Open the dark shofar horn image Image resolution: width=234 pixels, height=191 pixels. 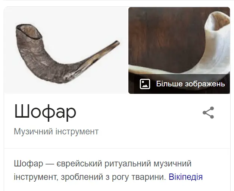tap(66, 50)
